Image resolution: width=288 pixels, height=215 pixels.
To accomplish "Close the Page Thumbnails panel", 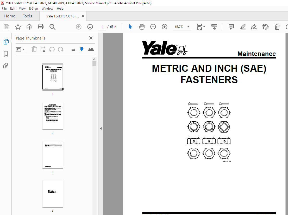I will 91,38.
